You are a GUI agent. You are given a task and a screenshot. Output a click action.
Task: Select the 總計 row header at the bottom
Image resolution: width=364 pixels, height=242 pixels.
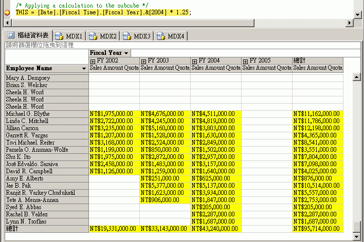(x=47, y=229)
